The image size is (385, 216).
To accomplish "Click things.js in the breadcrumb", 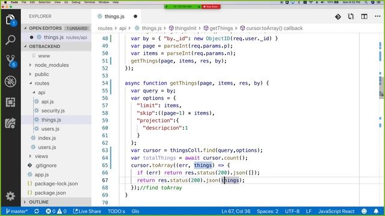I will pos(152,28).
